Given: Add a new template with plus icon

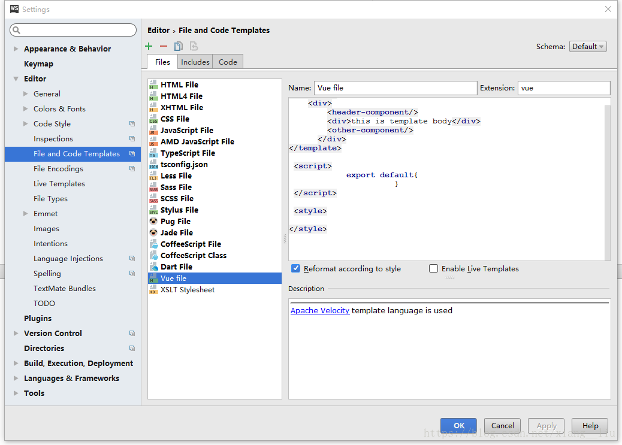Looking at the screenshot, I should click(x=149, y=46).
